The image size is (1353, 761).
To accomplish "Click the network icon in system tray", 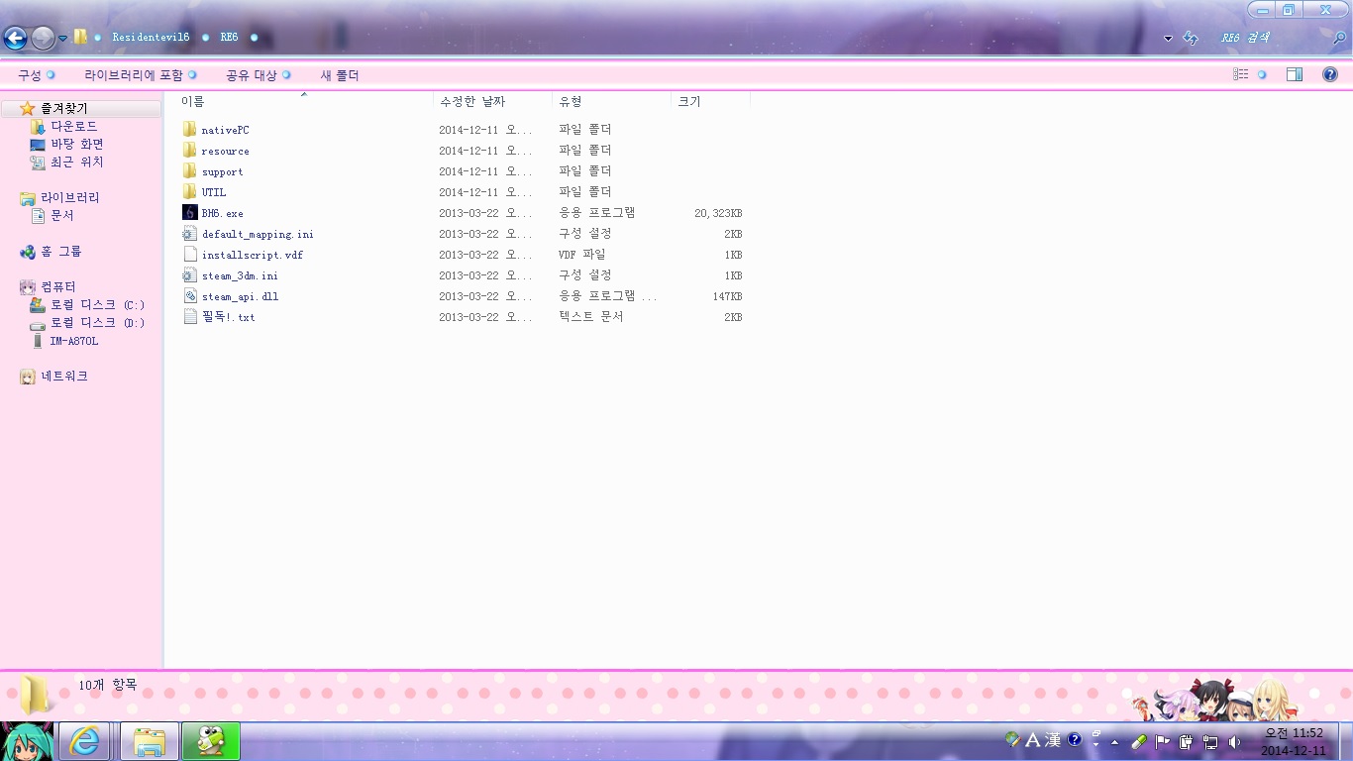I will pyautogui.click(x=1210, y=741).
